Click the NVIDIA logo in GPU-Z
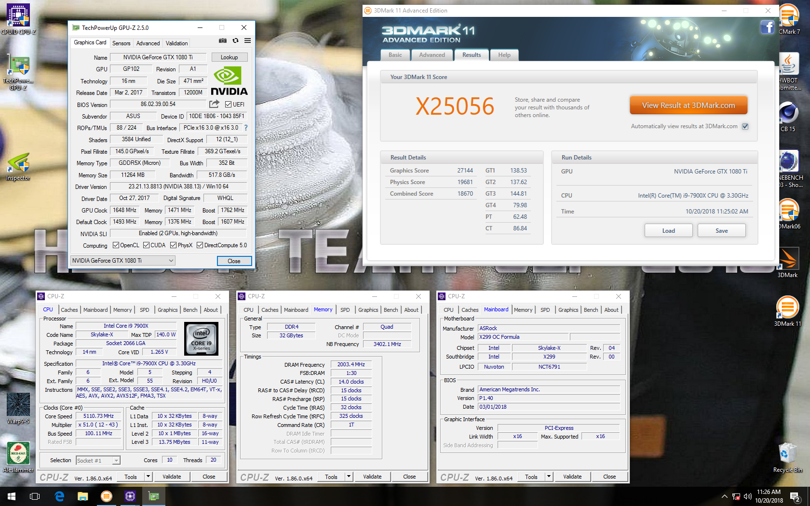The height and width of the screenshot is (506, 810). [x=229, y=81]
